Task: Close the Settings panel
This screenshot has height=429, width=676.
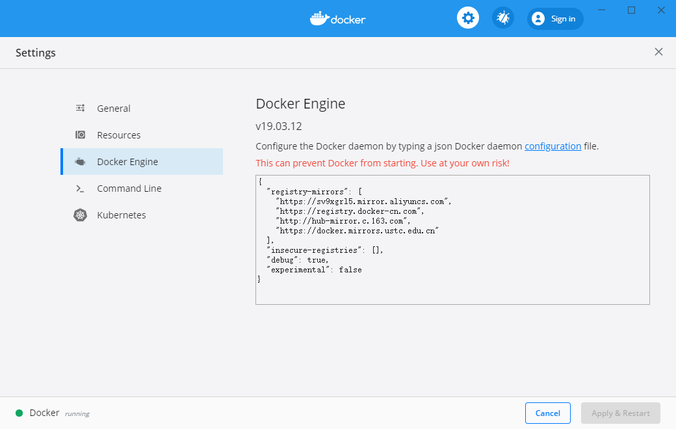Action: click(658, 52)
